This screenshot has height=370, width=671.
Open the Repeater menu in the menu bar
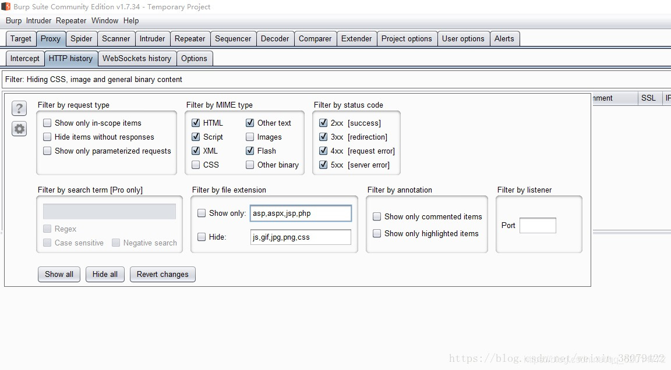[x=71, y=20]
